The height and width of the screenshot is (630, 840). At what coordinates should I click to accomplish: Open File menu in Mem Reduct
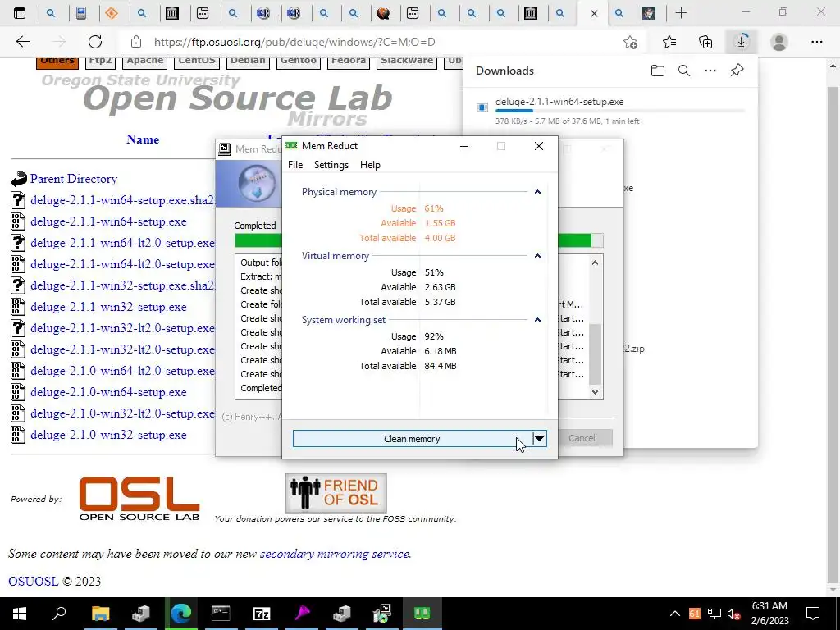coord(295,164)
